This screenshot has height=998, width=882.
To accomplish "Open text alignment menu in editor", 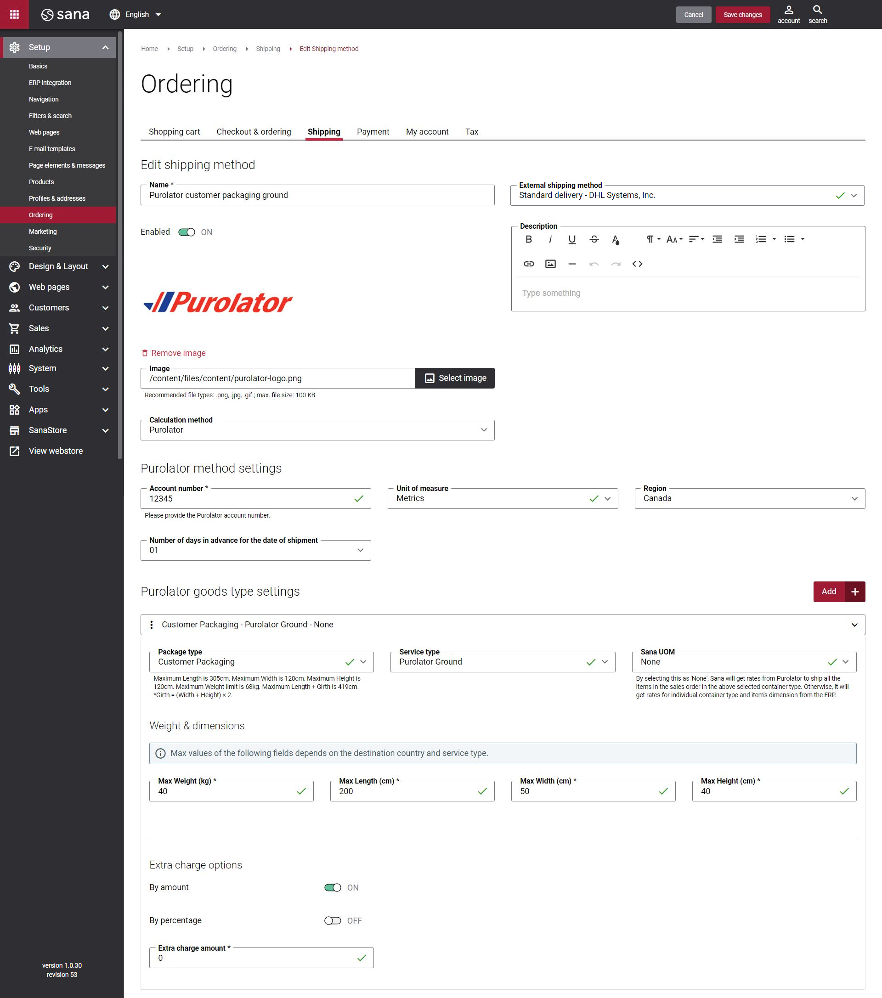I will coord(696,239).
